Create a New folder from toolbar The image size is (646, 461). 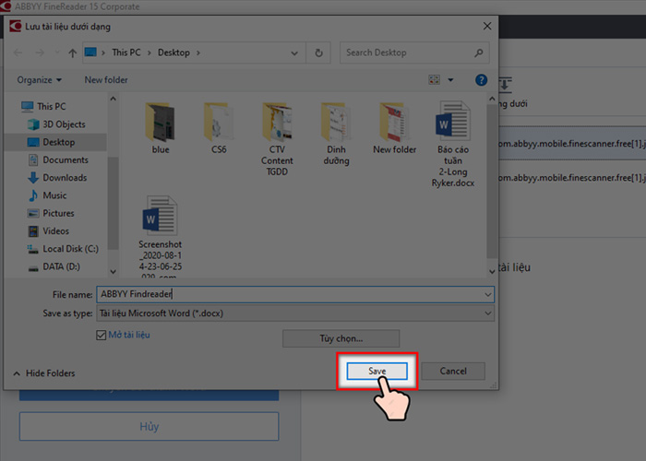(106, 80)
